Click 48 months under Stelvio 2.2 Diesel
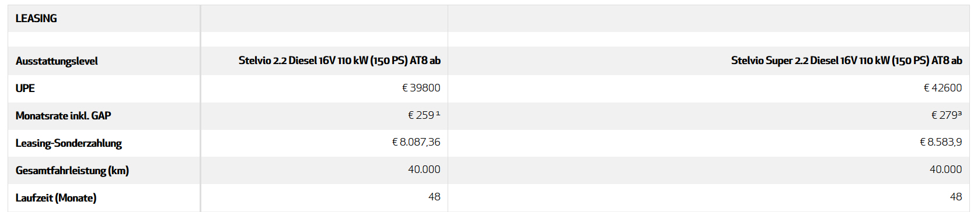This screenshot has height=212, width=974. [x=434, y=197]
